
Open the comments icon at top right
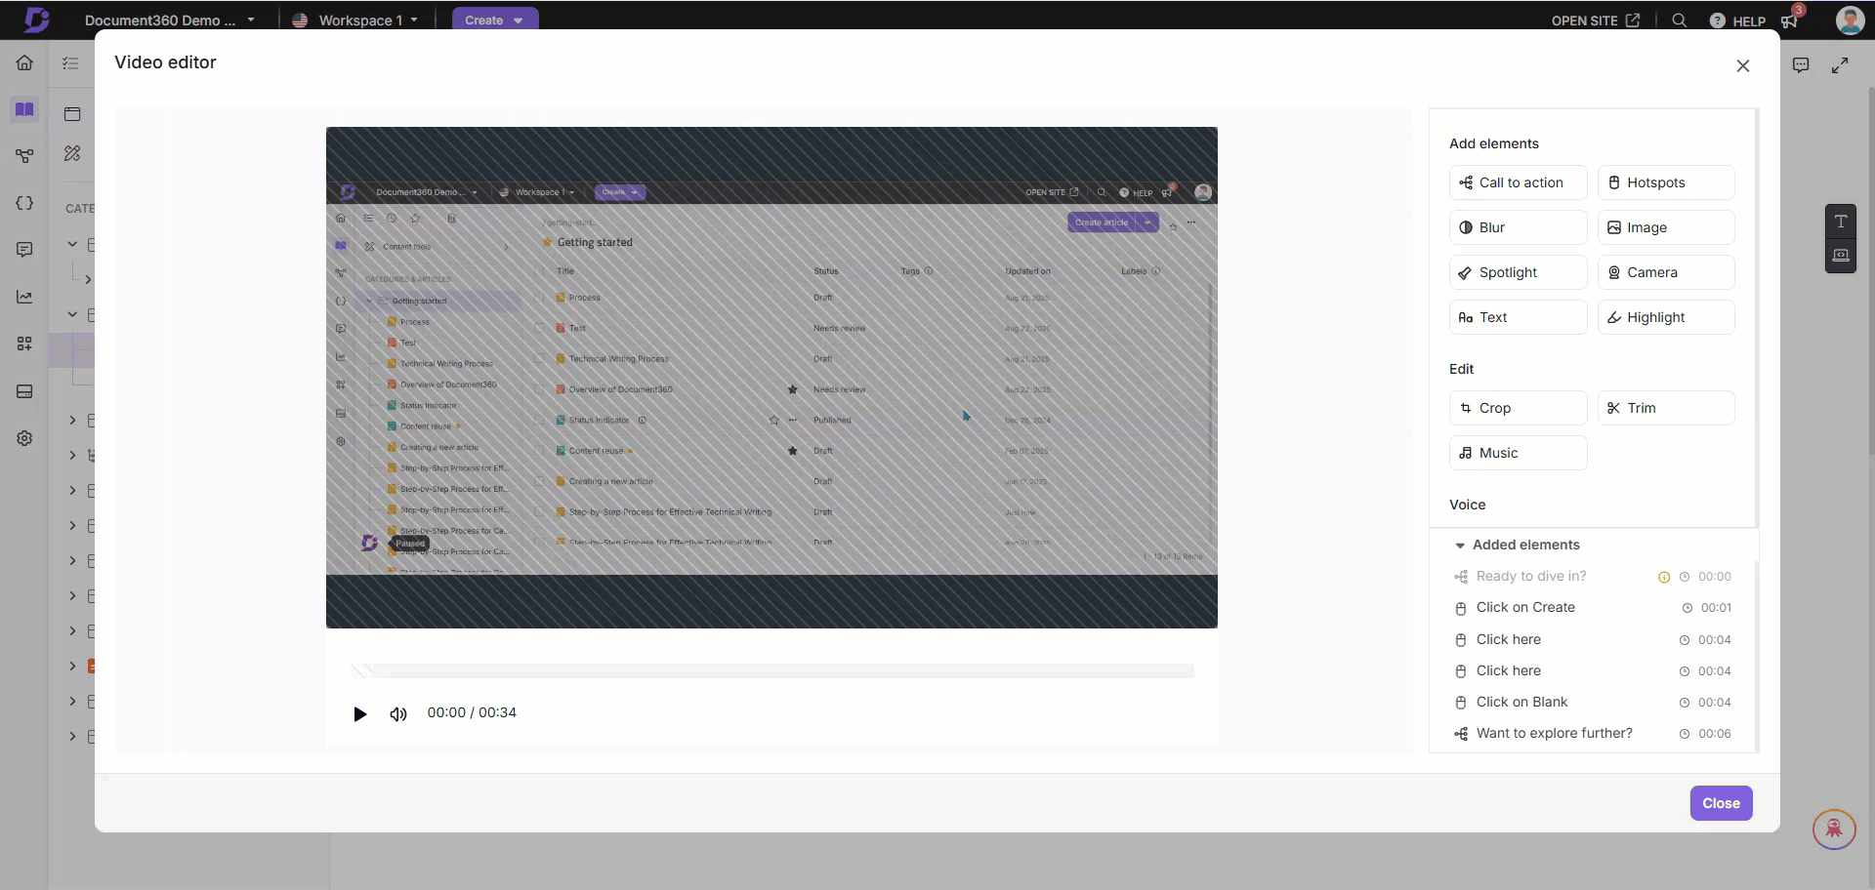pos(1801,65)
